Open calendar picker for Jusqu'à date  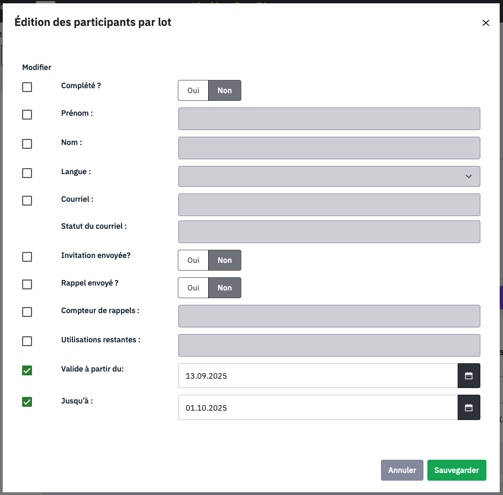pos(469,408)
